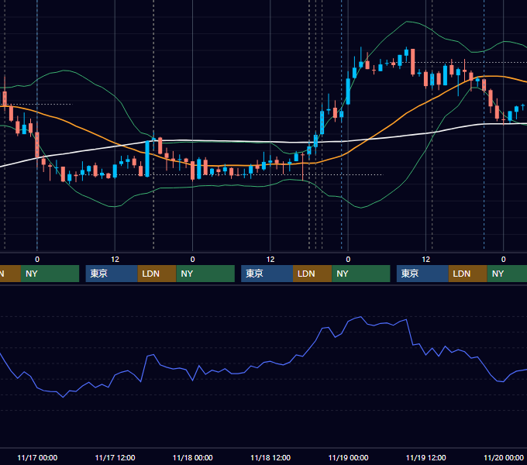Screen dimensions: 527x465
Task: Click hour label 12 above 11/17 12:00
Action: [115, 260]
